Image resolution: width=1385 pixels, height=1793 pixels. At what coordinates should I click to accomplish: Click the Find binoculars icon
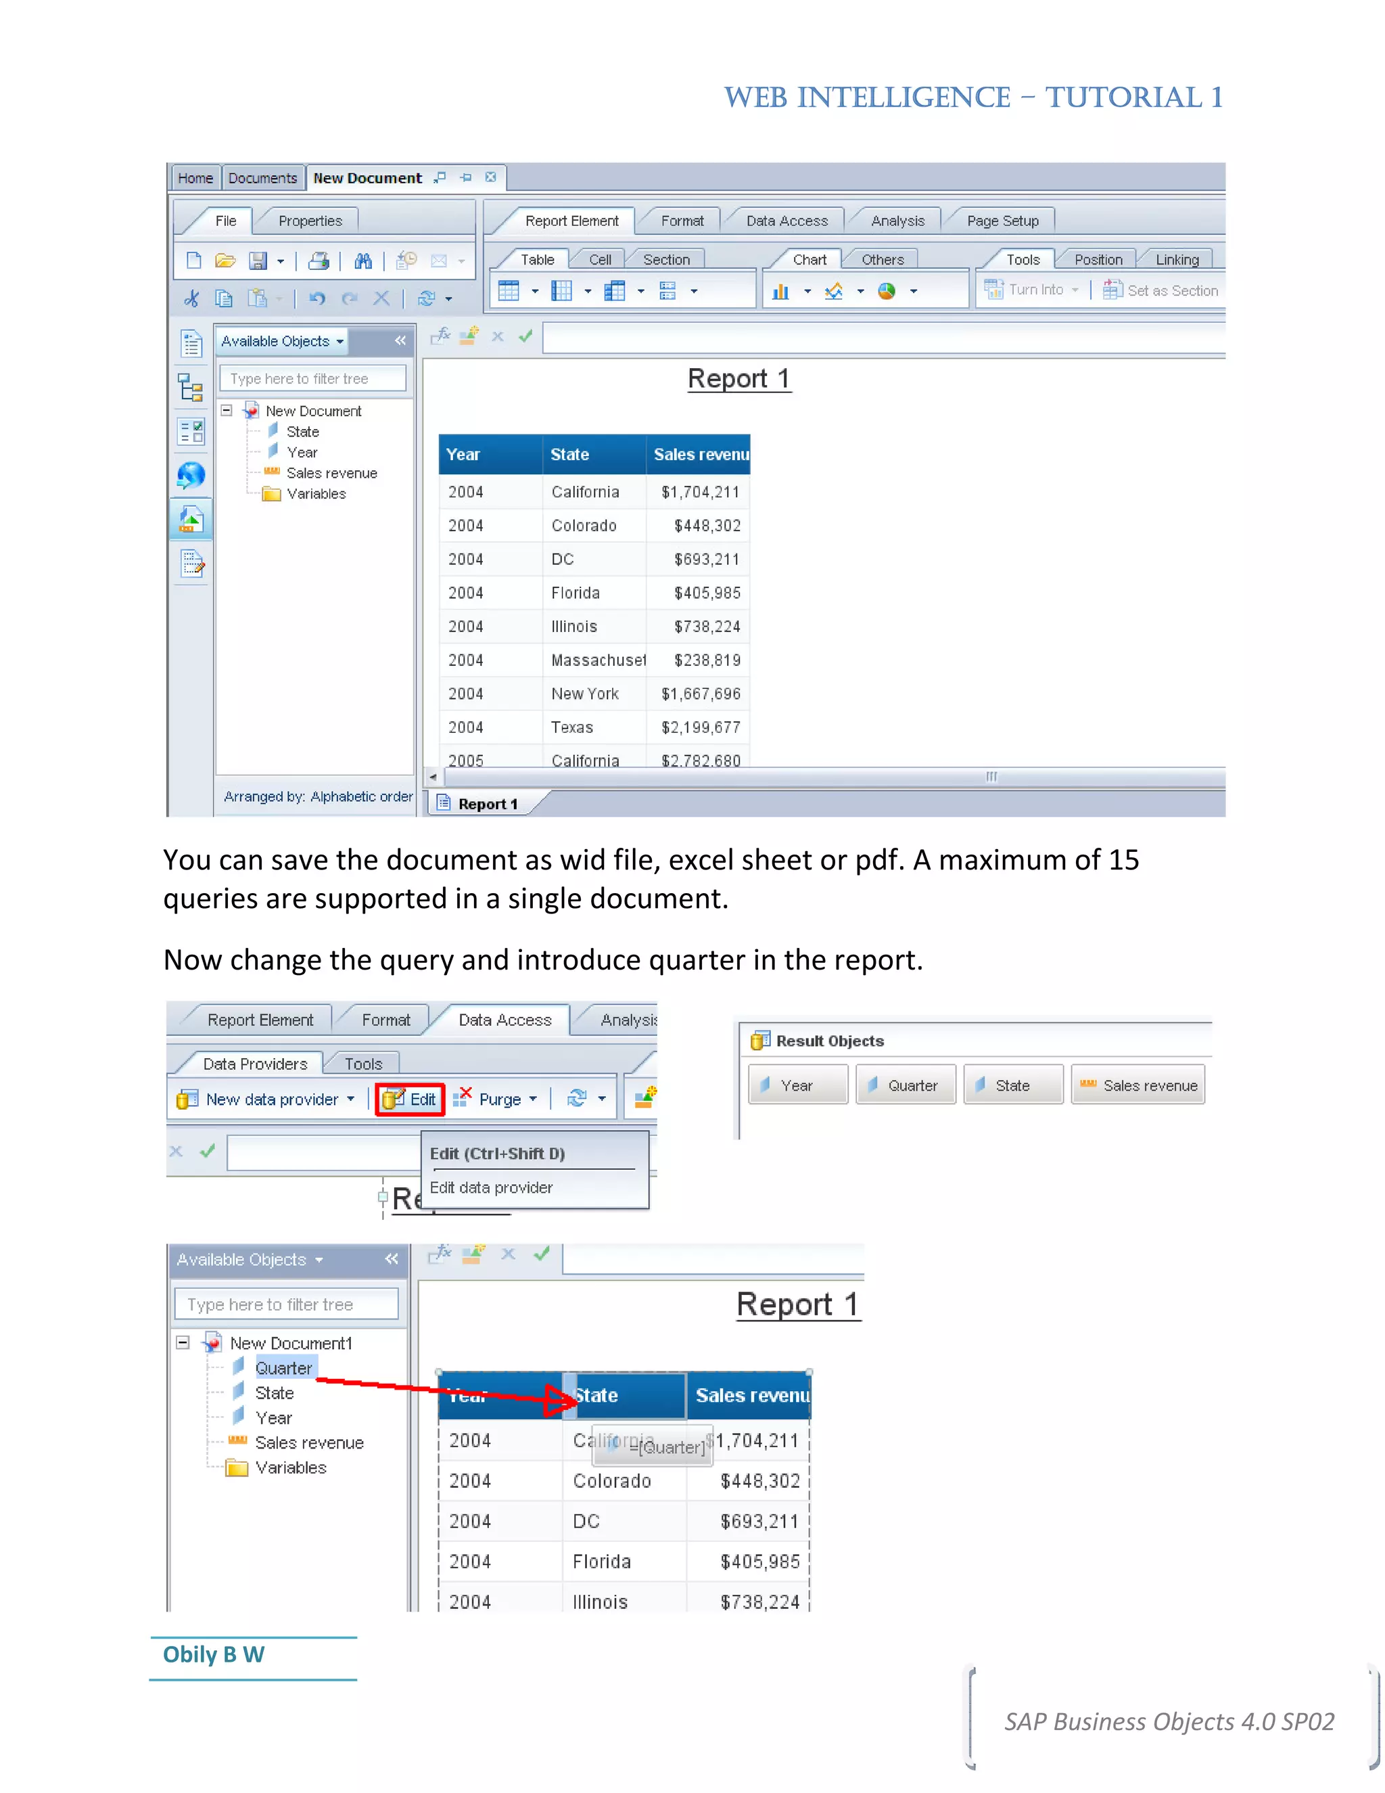tap(362, 261)
